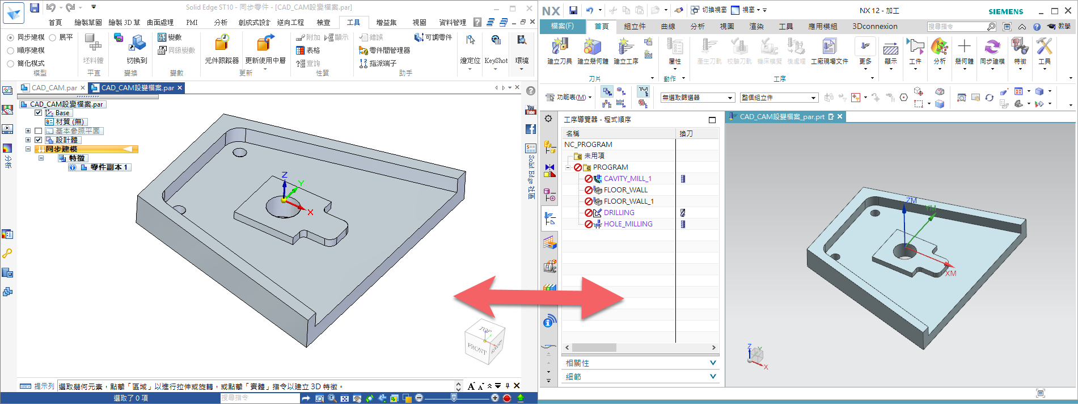Select the 順序建模 radio button
1078x404 pixels.
[x=11, y=51]
